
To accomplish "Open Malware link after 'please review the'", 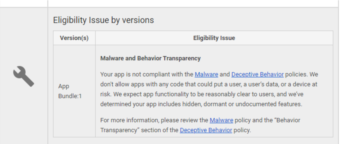I will coord(221,120).
